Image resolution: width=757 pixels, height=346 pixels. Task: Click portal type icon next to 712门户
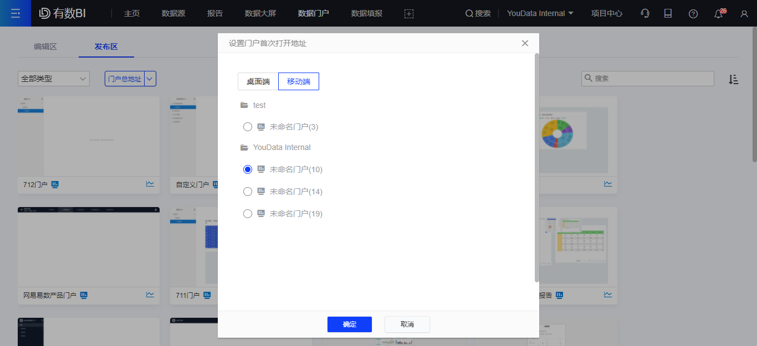point(55,184)
